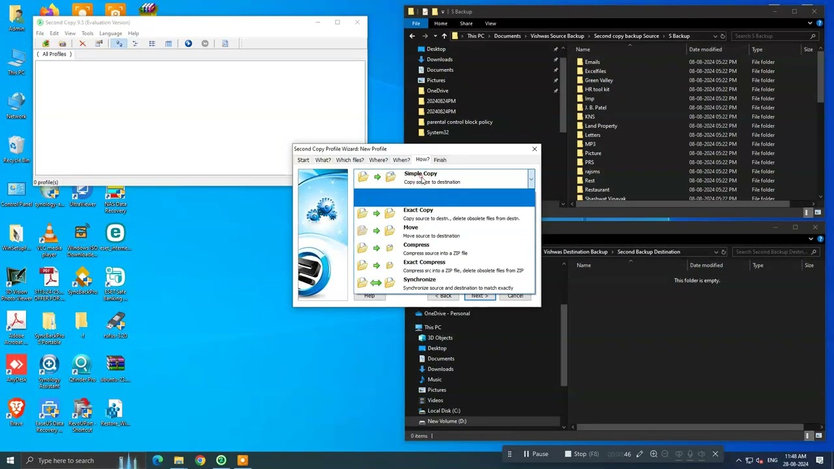Click the pencil annotate icon on recorder bar
This screenshot has height=469, width=834.
pos(640,454)
